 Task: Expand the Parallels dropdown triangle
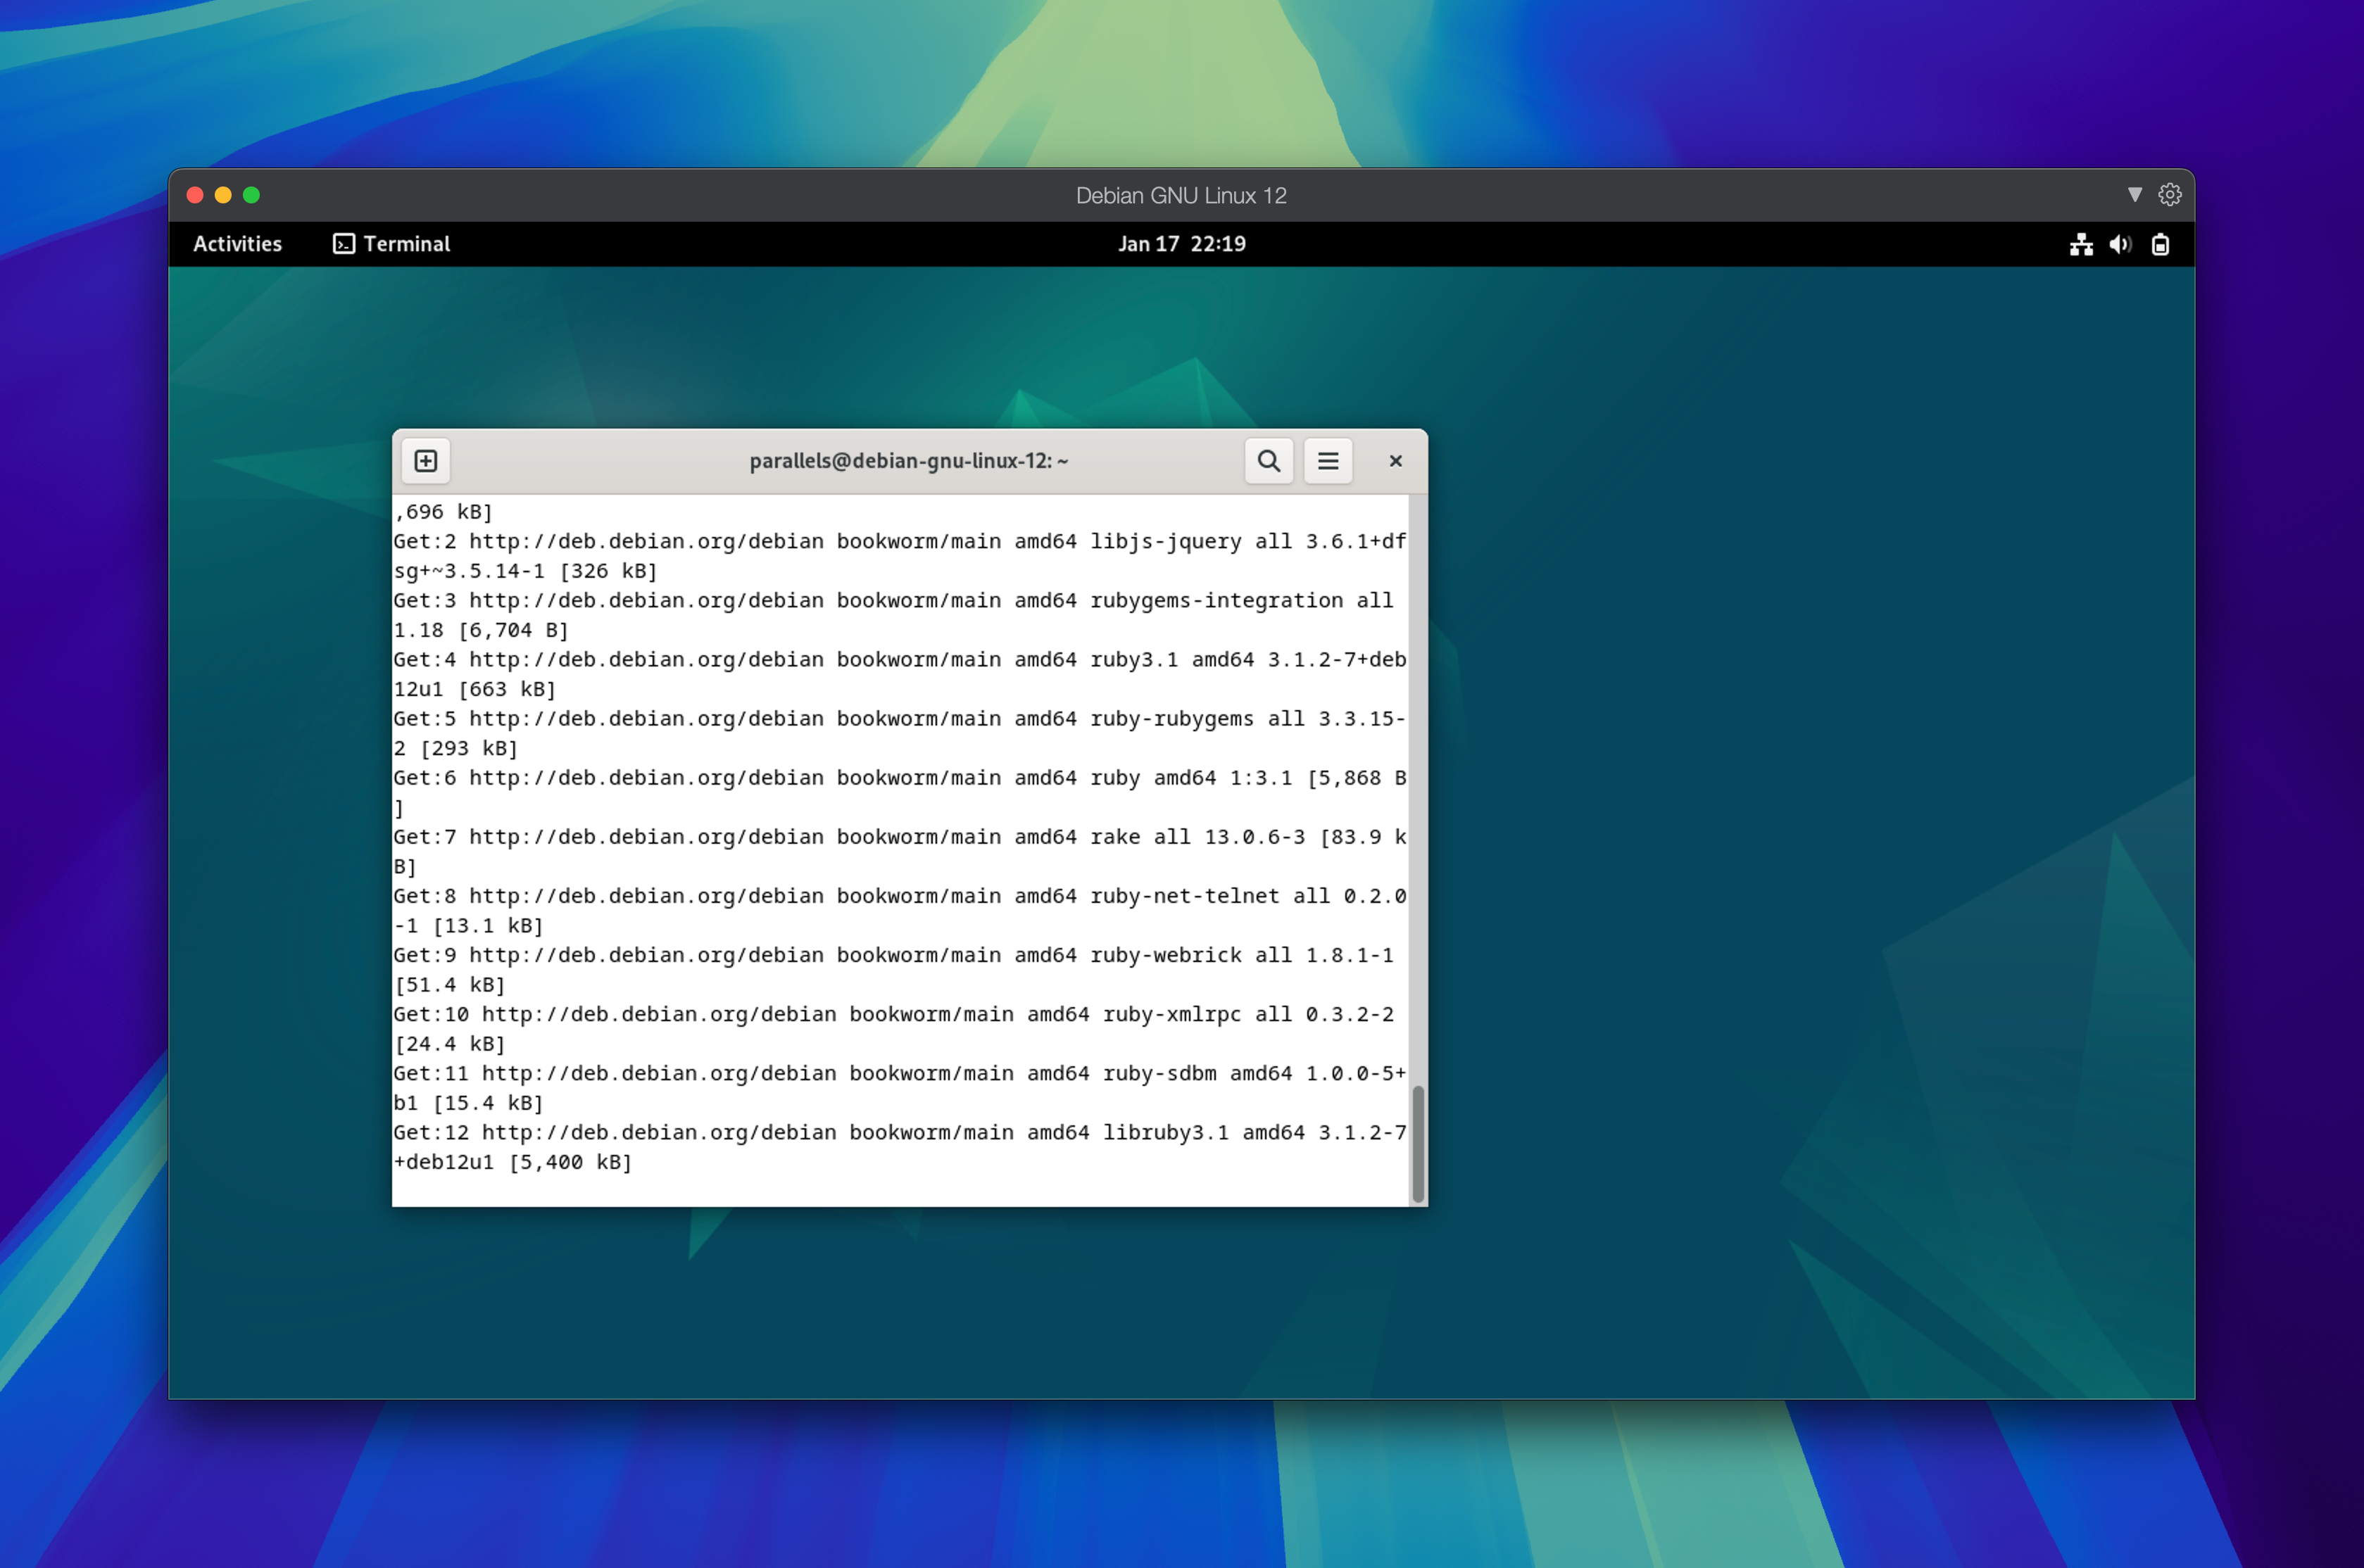[2134, 194]
